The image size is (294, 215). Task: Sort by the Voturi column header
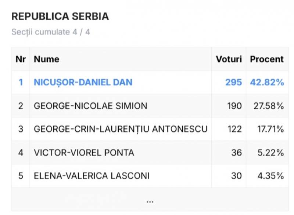pos(229,59)
